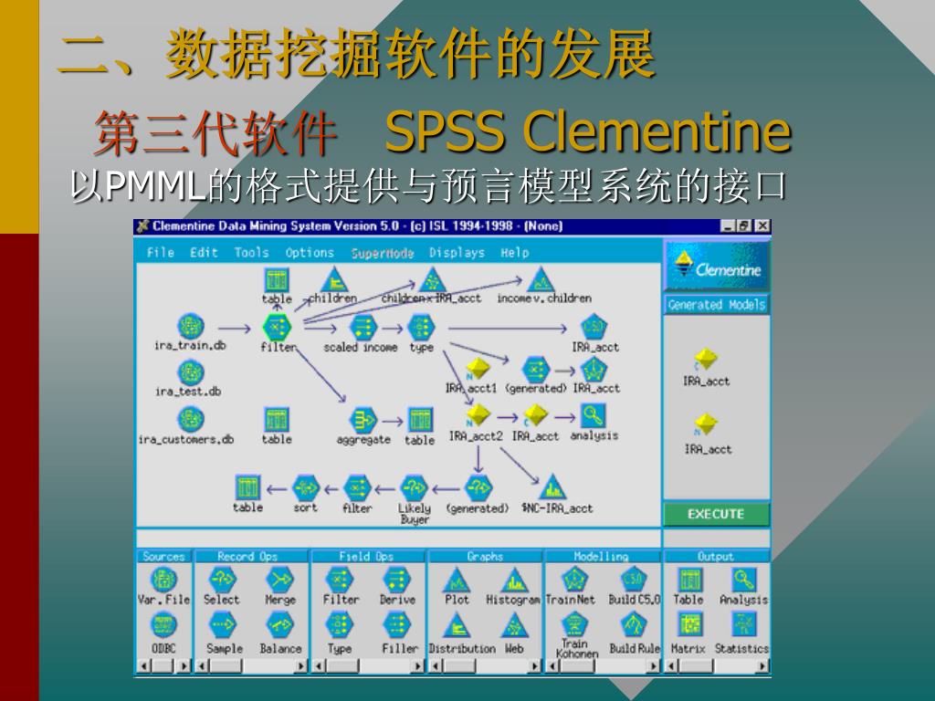Select the aggregate node on canvas
The width and height of the screenshot is (935, 701).
click(363, 420)
